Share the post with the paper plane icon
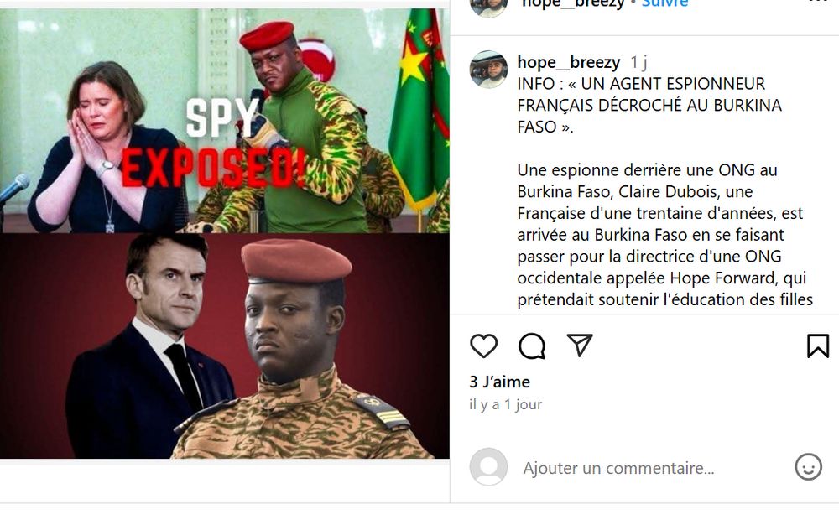 tap(580, 346)
